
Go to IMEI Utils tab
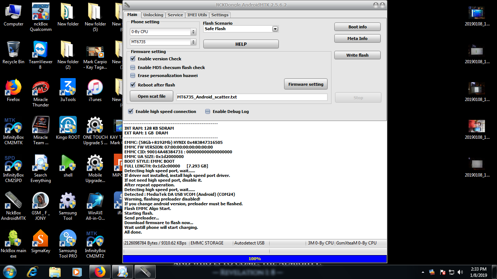197,15
